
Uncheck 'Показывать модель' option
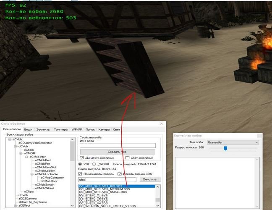click(81, 173)
